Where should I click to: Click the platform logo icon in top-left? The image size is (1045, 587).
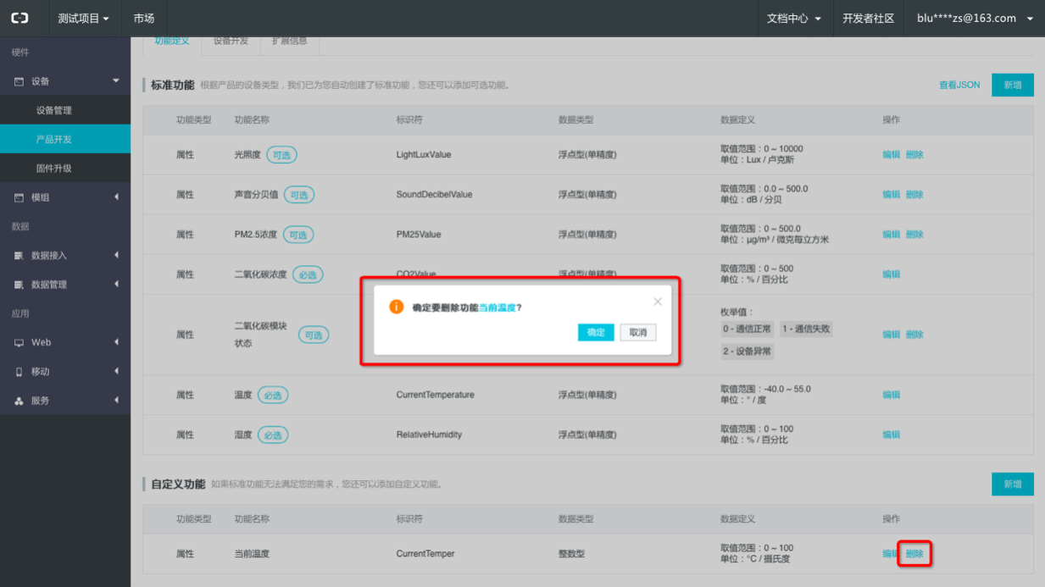(x=19, y=18)
